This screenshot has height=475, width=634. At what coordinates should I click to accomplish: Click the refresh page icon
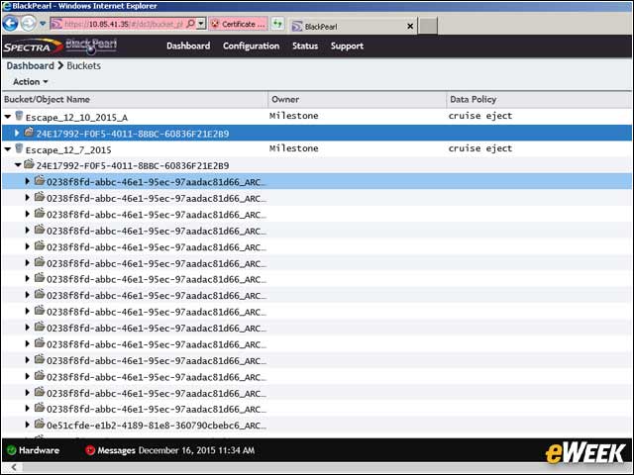click(277, 24)
